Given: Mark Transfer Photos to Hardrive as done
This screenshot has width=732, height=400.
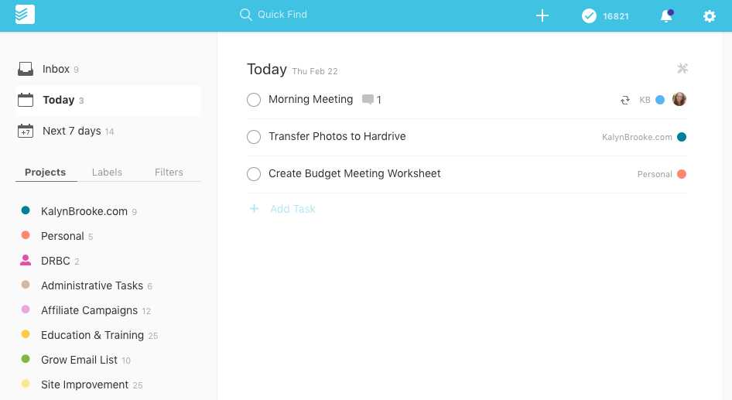Looking at the screenshot, I should (254, 137).
